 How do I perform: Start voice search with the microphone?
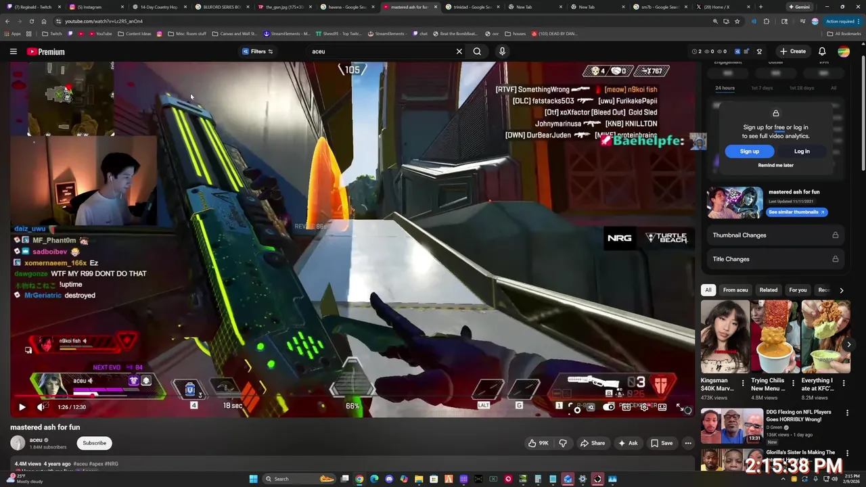click(x=502, y=51)
